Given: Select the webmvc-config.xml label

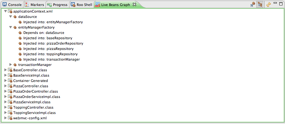Looking at the screenshot, I should coord(30,118).
